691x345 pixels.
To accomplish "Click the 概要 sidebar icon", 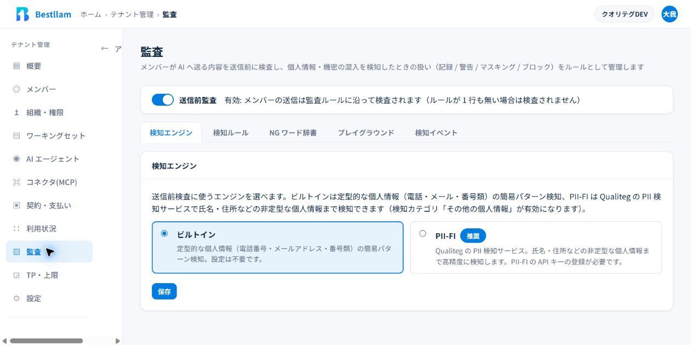I will click(16, 66).
